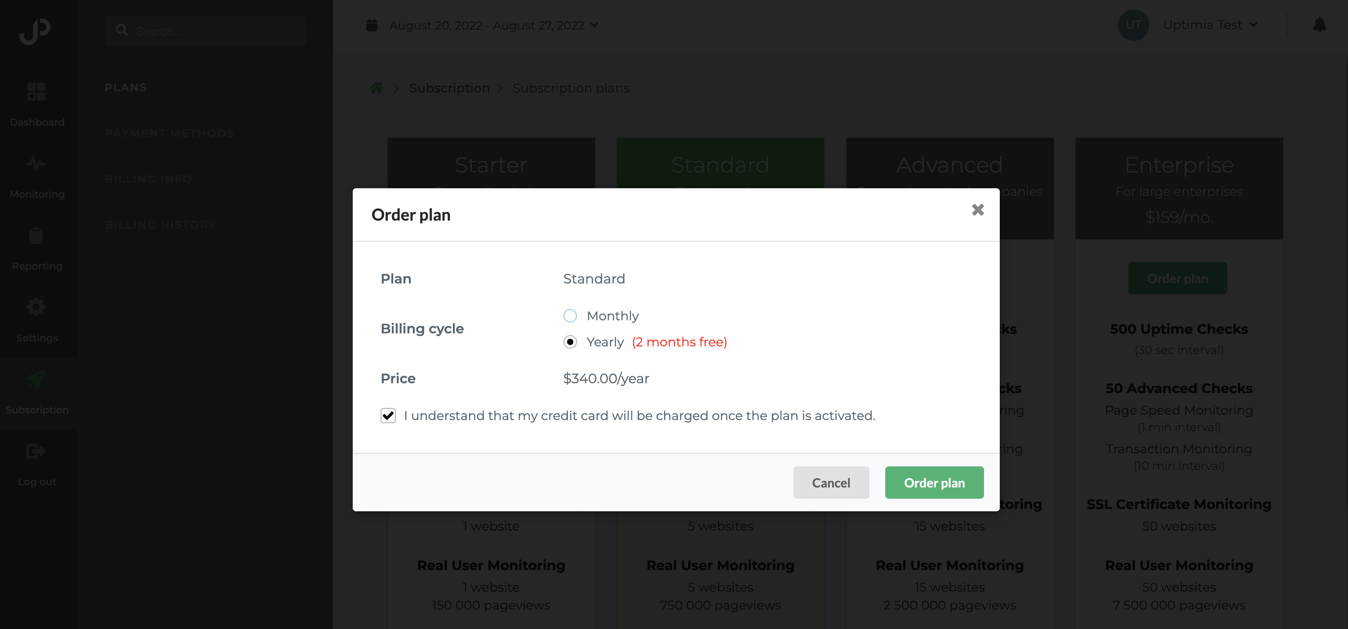Close the Order plan dialog
The height and width of the screenshot is (629, 1348).
click(977, 210)
